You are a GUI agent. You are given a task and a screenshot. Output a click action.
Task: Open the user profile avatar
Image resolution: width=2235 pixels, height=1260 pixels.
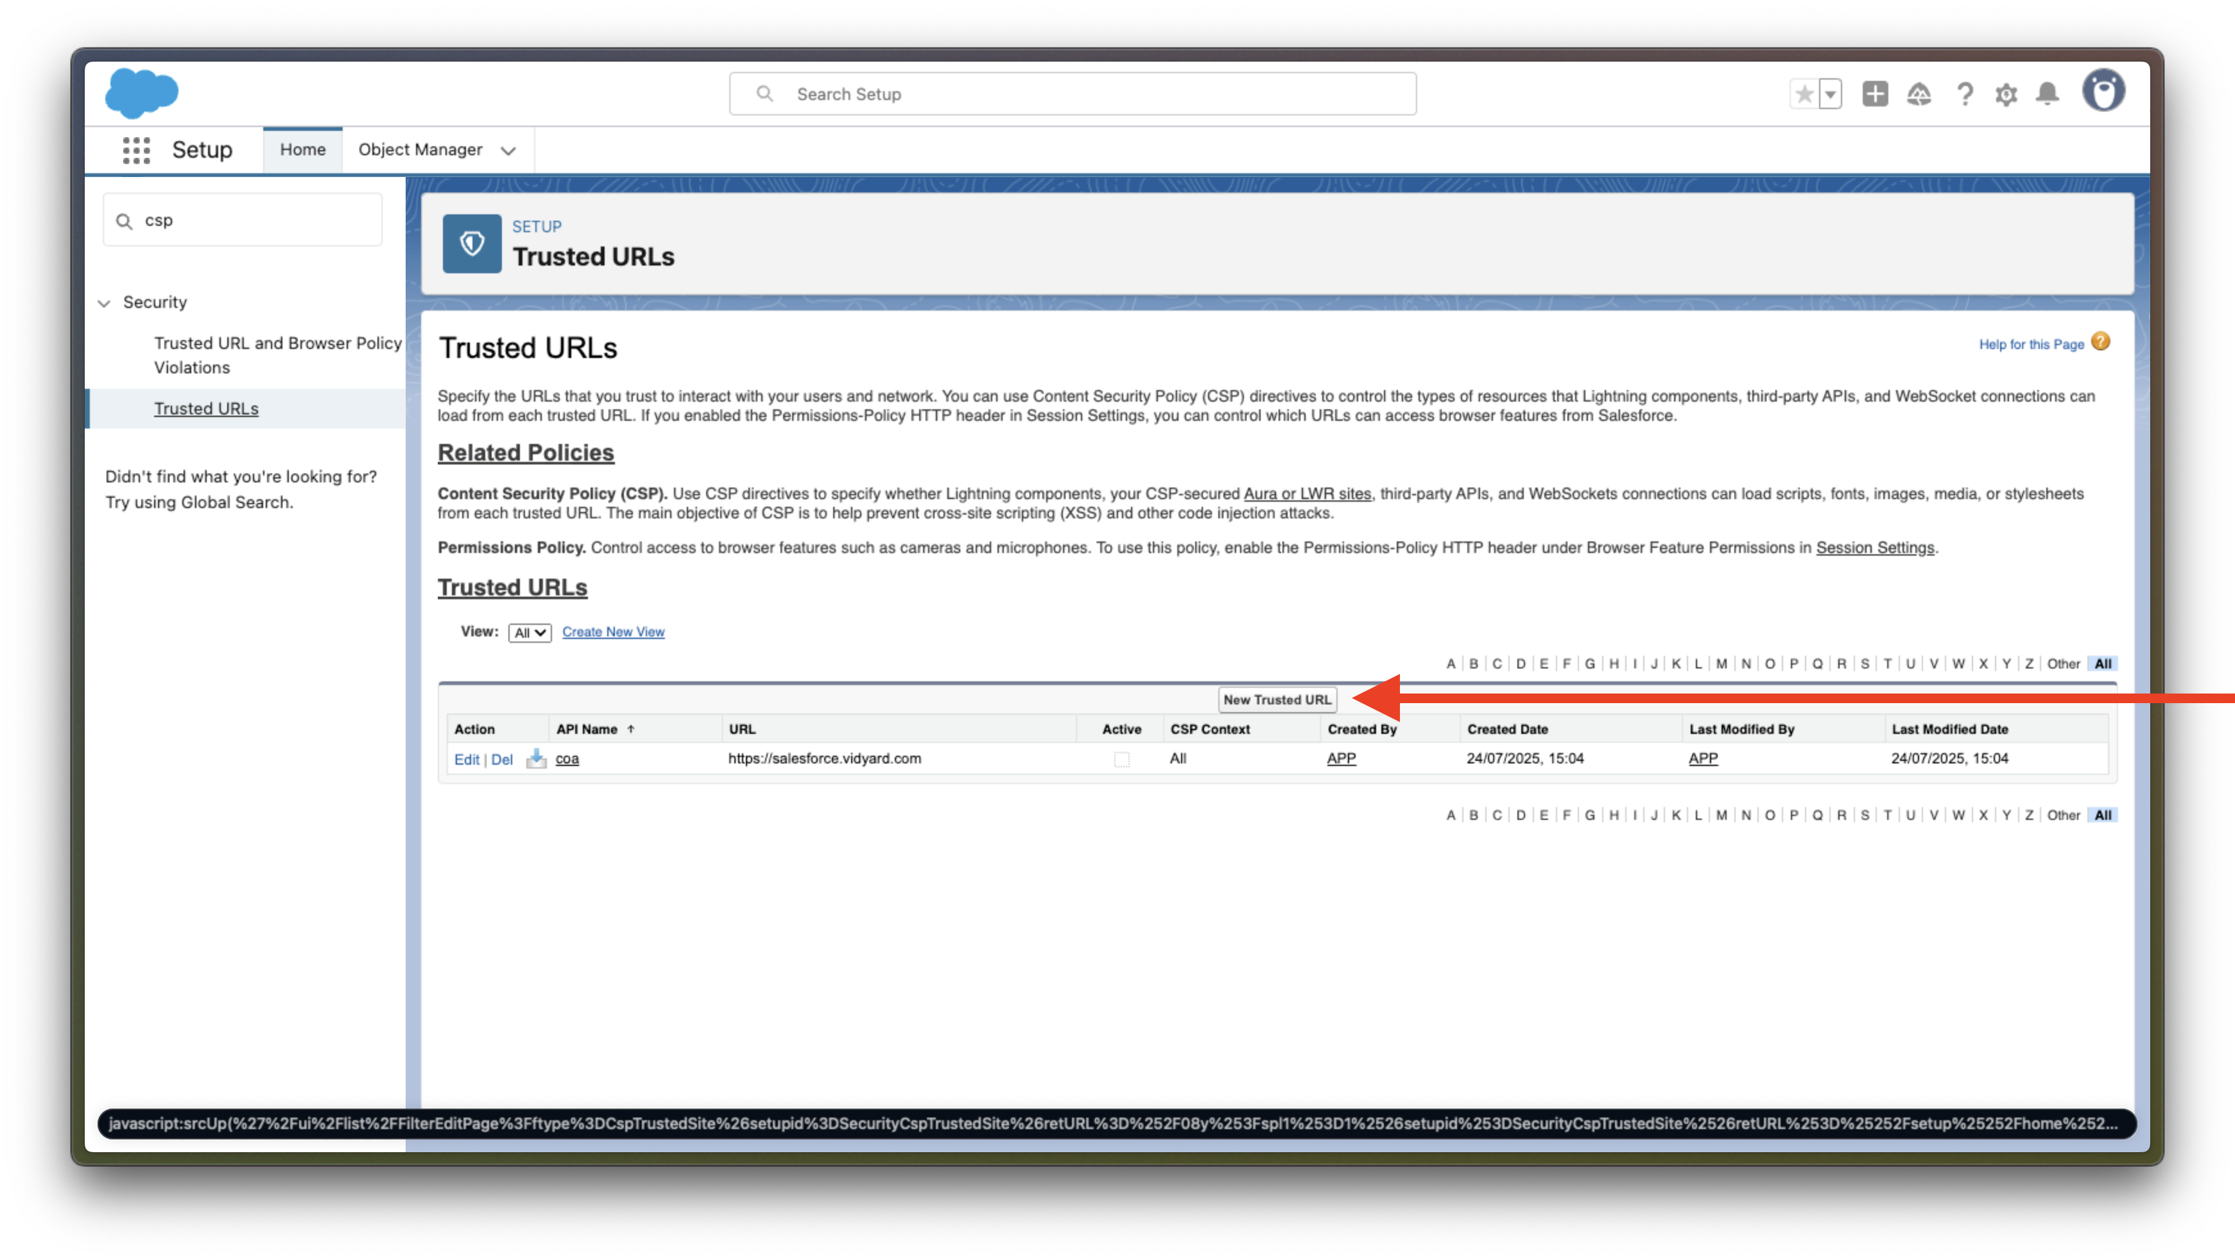[2103, 91]
